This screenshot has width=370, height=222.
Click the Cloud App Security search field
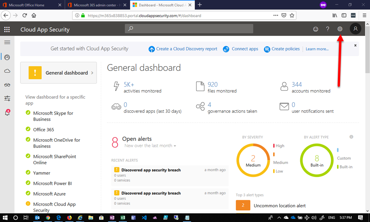tap(189, 29)
